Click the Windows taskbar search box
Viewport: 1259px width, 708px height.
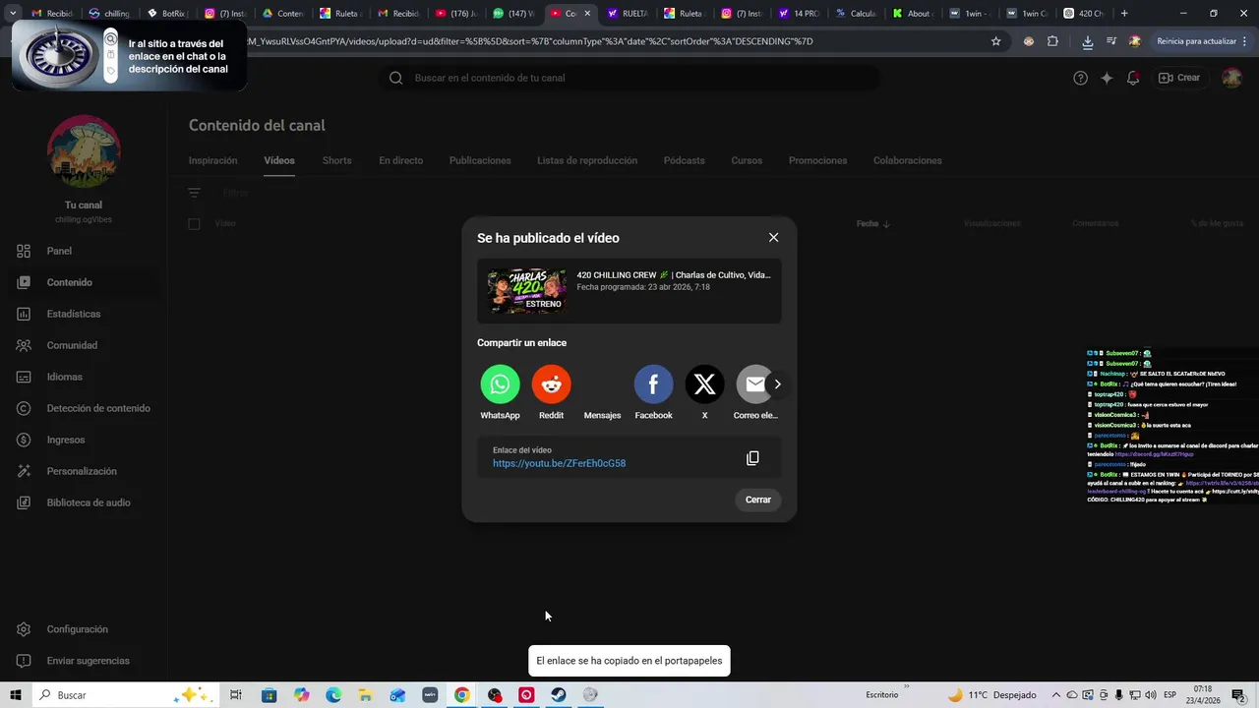point(126,695)
